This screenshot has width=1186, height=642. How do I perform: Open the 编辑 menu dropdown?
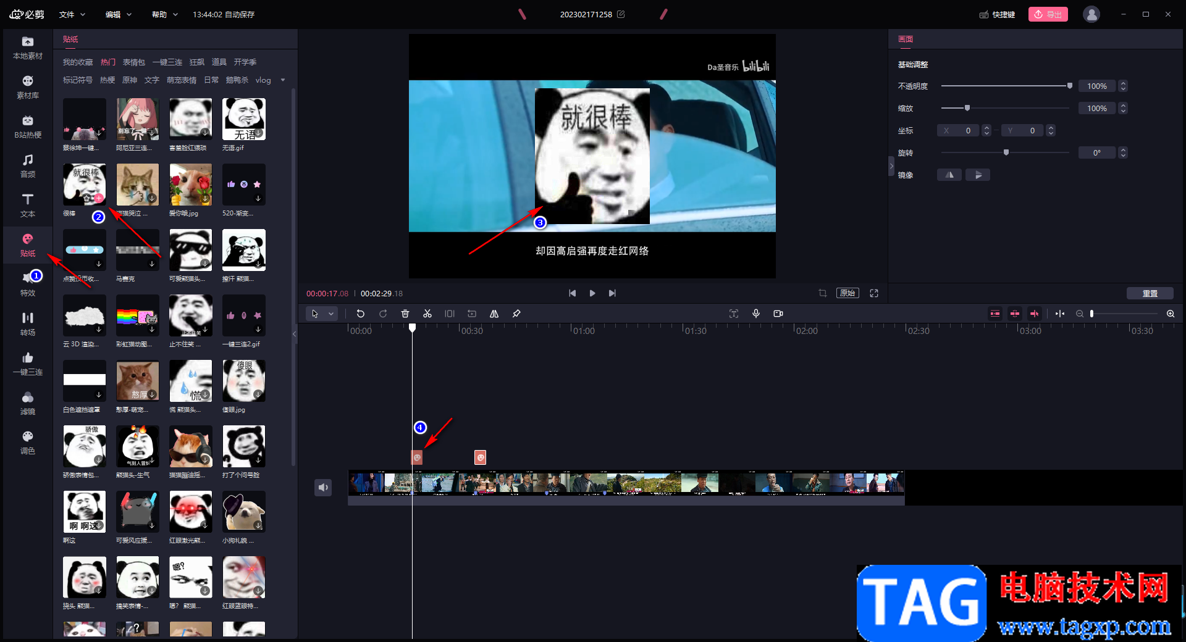point(119,14)
